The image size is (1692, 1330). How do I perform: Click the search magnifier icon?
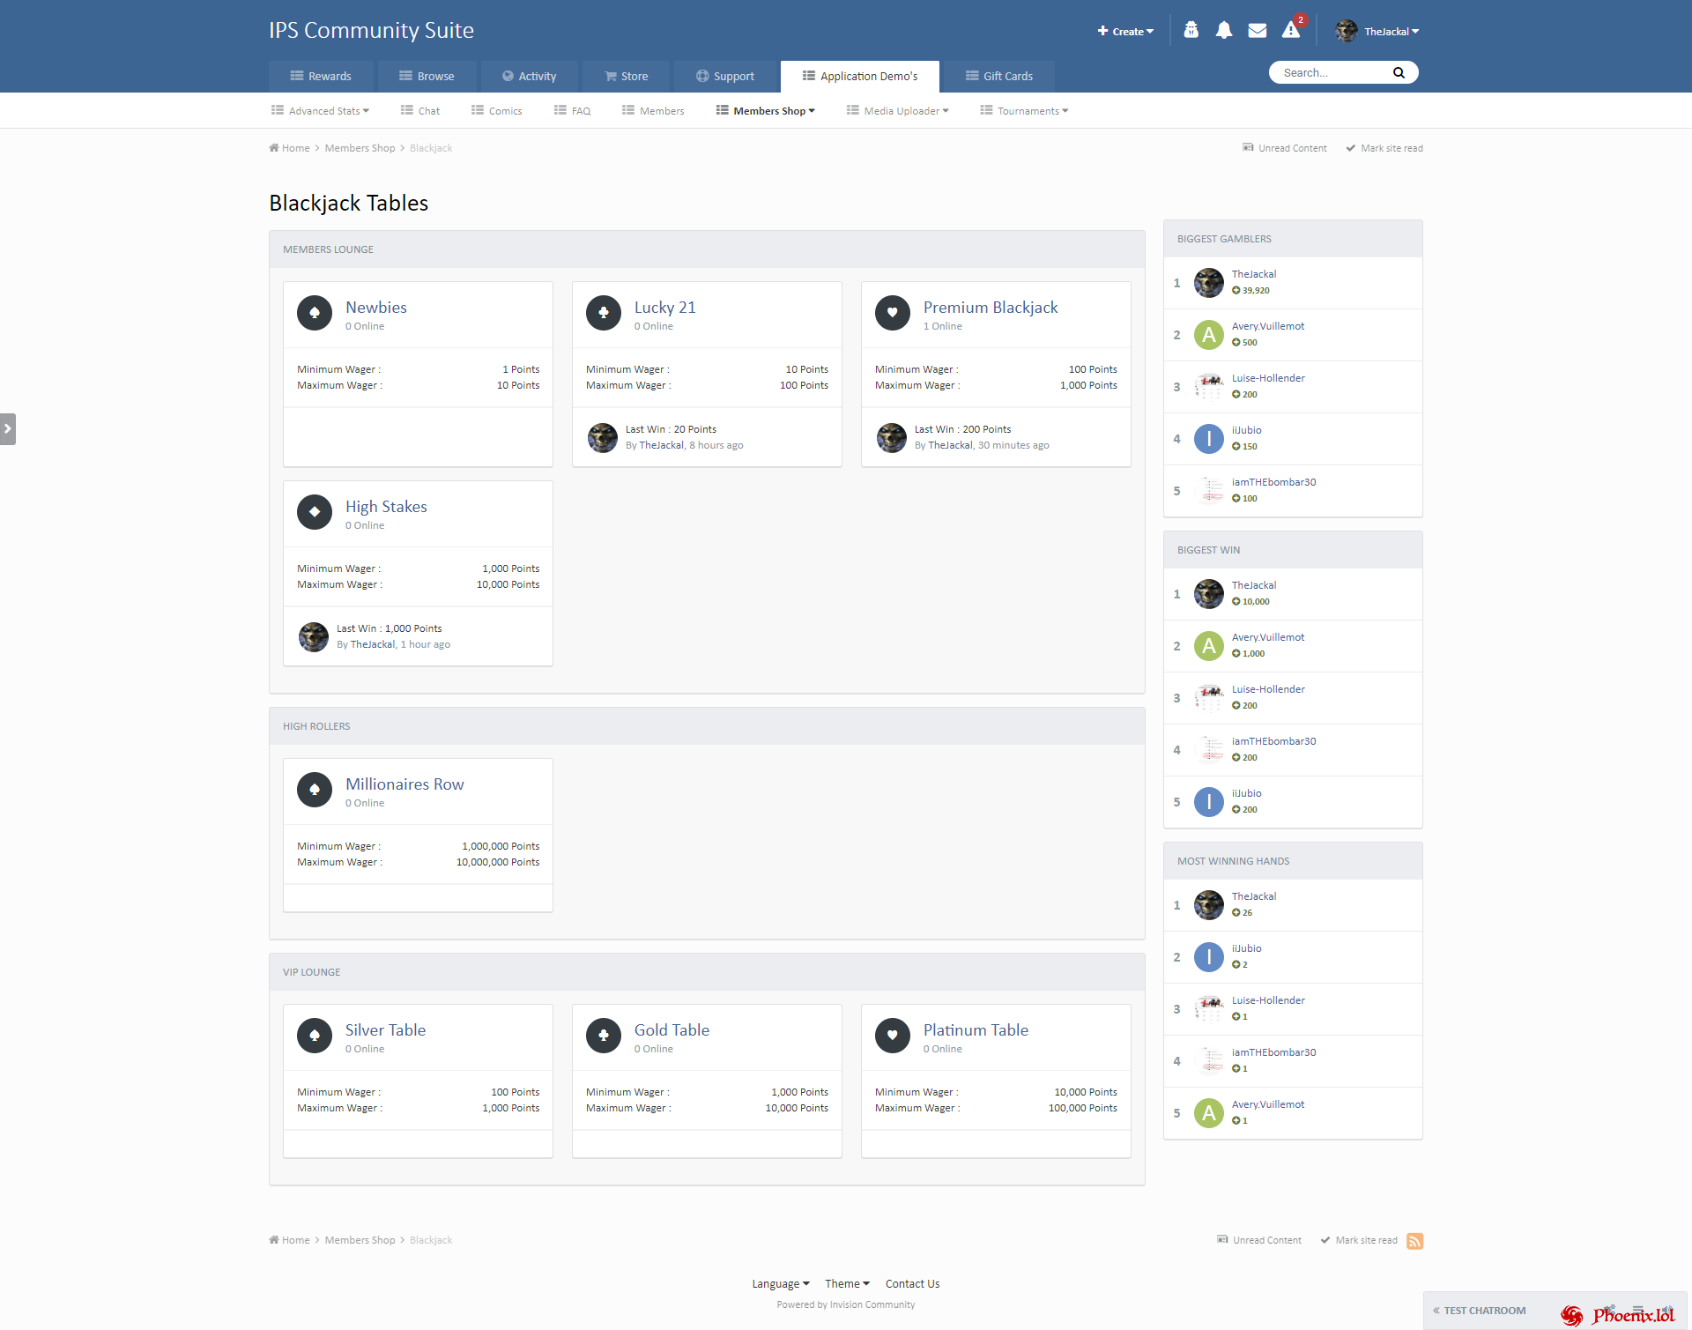pos(1399,72)
